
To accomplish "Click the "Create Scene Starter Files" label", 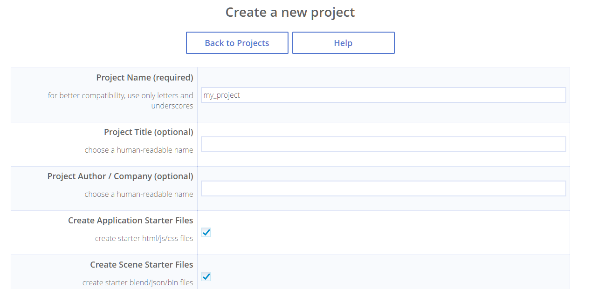I will (141, 265).
